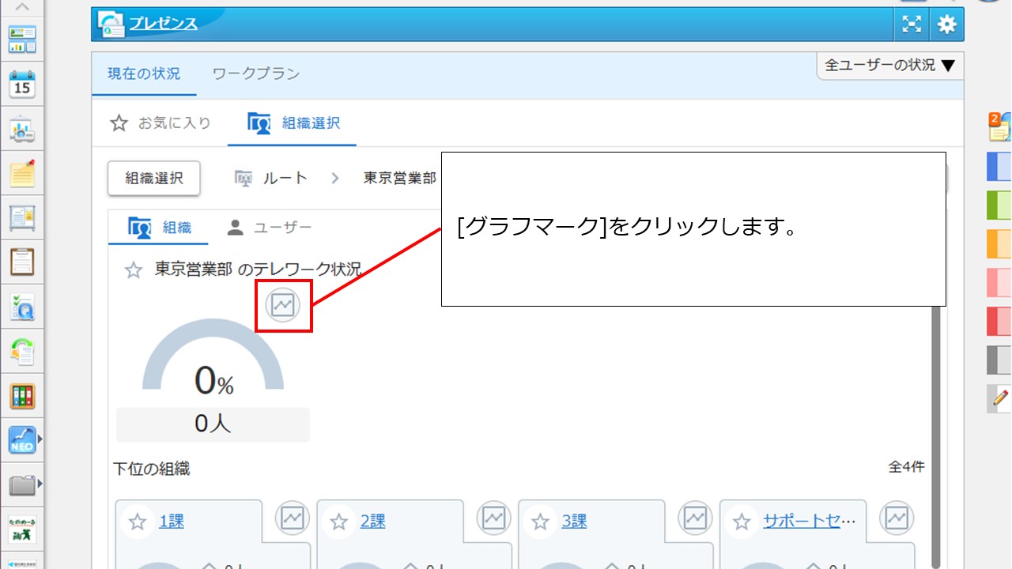This screenshot has height=569, width=1012.
Task: Click the 0人 count under the gauge
Action: pyautogui.click(x=213, y=424)
